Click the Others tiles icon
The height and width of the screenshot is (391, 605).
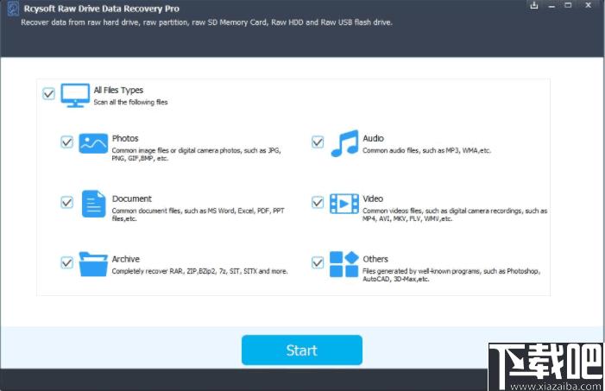coord(344,264)
